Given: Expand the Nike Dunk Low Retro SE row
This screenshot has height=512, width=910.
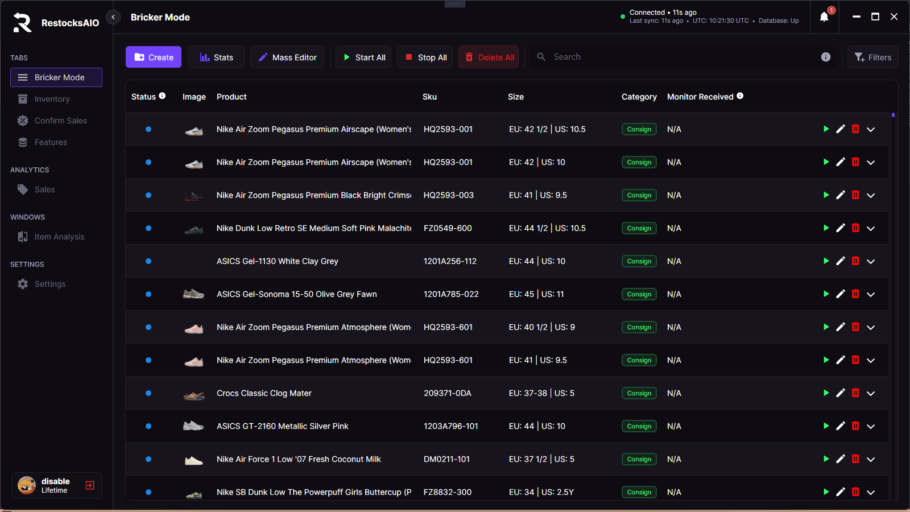Looking at the screenshot, I should coord(871,228).
